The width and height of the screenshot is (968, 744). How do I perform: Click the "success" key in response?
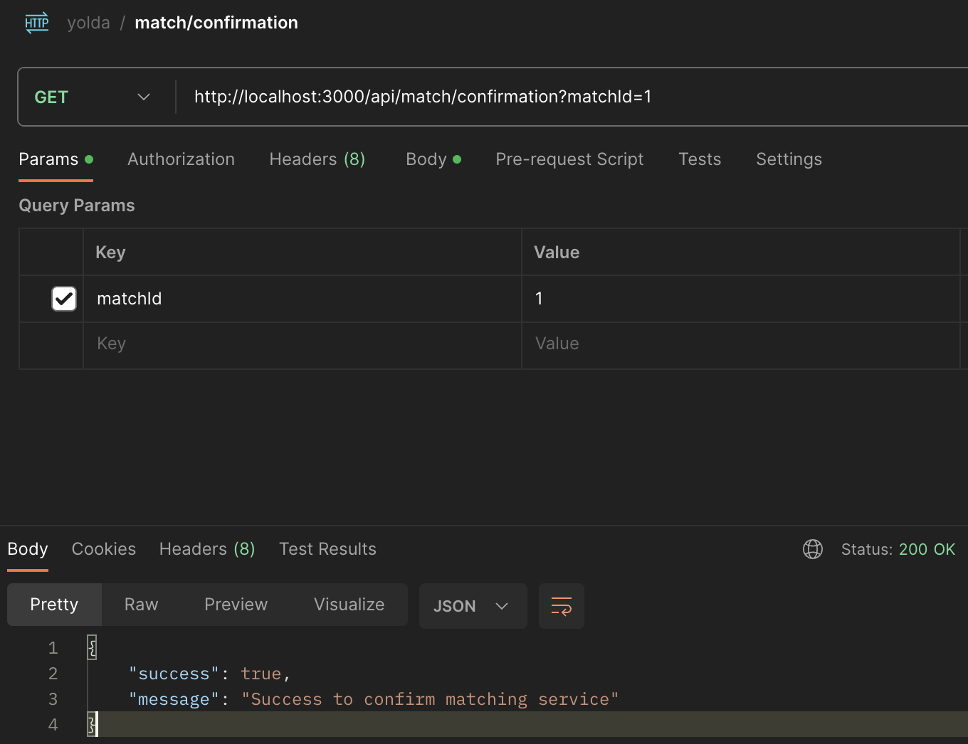174,674
